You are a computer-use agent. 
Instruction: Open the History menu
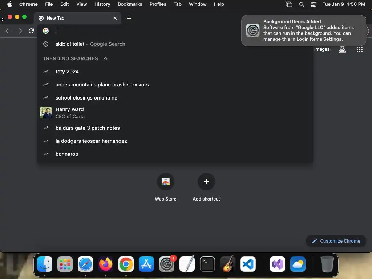[x=102, y=4]
